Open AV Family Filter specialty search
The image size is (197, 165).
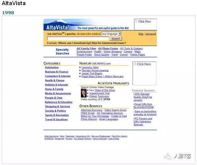click(x=86, y=48)
